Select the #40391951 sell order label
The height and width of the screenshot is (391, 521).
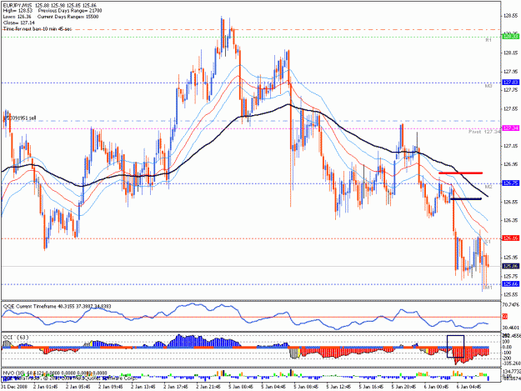click(19, 118)
